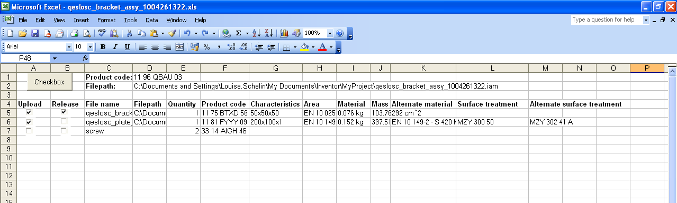677x203 pixels.
Task: Click the Merge and Center icon
Action: point(179,47)
